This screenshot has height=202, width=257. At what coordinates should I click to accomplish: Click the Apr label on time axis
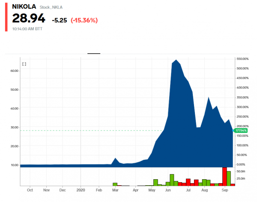(135, 190)
